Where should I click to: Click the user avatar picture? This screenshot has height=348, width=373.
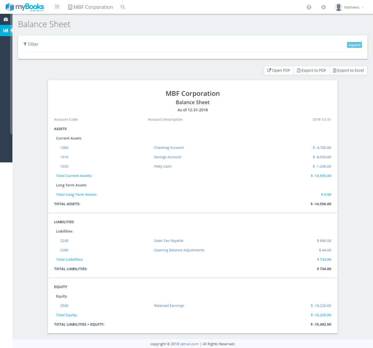tap(338, 7)
